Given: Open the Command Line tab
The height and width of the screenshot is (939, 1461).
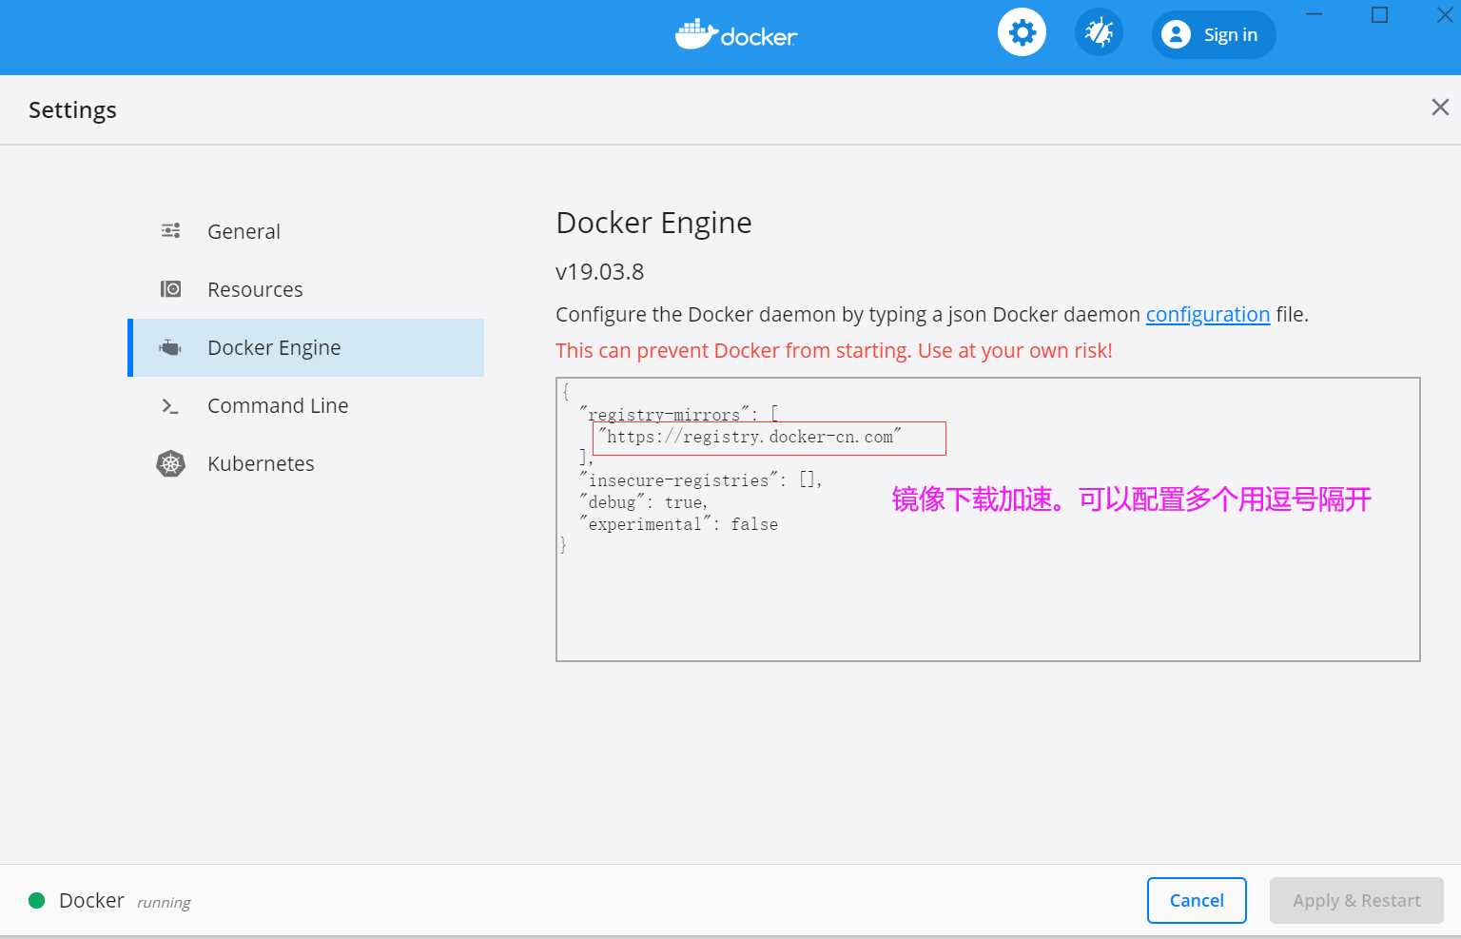Looking at the screenshot, I should [x=305, y=405].
